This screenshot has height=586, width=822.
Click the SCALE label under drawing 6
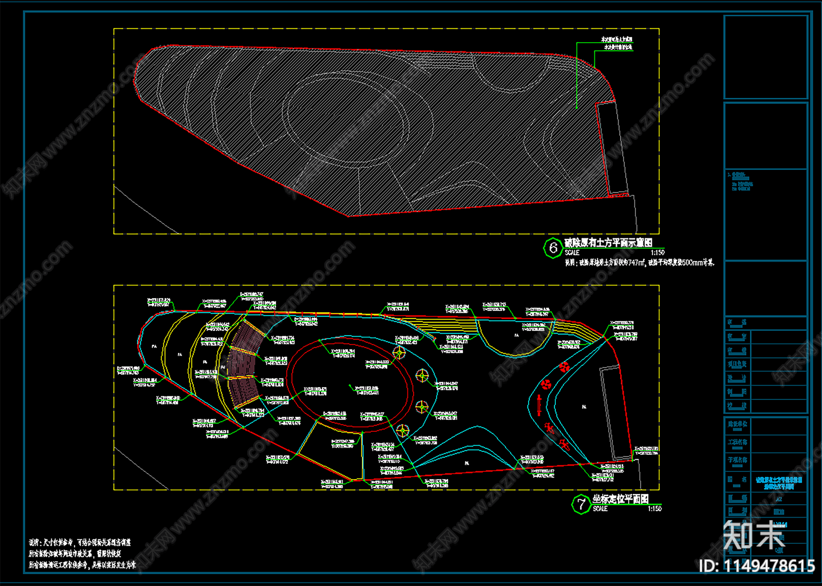(x=572, y=253)
